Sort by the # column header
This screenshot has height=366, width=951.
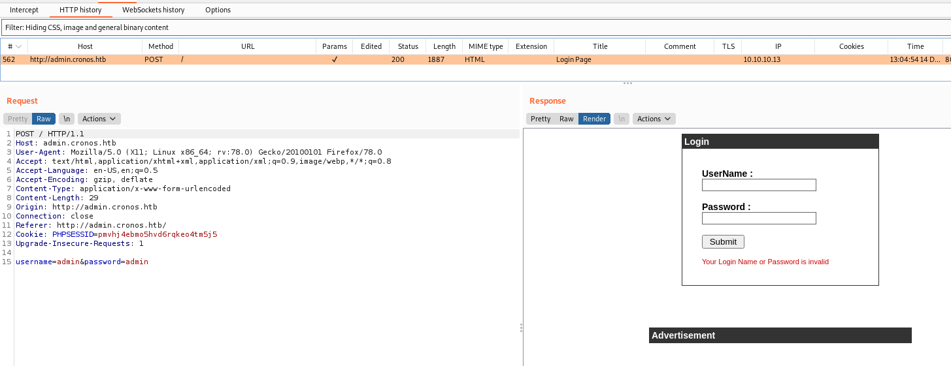pyautogui.click(x=14, y=46)
